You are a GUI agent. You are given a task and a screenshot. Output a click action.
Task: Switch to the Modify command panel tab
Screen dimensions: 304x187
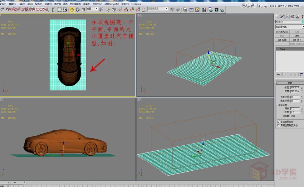(282, 17)
